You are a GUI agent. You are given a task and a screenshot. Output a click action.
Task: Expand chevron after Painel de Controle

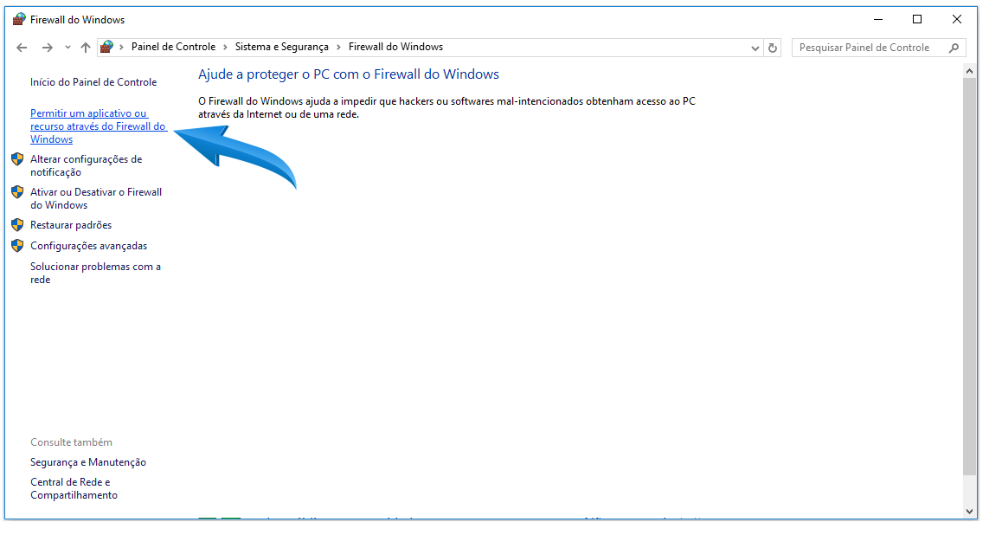pos(225,48)
